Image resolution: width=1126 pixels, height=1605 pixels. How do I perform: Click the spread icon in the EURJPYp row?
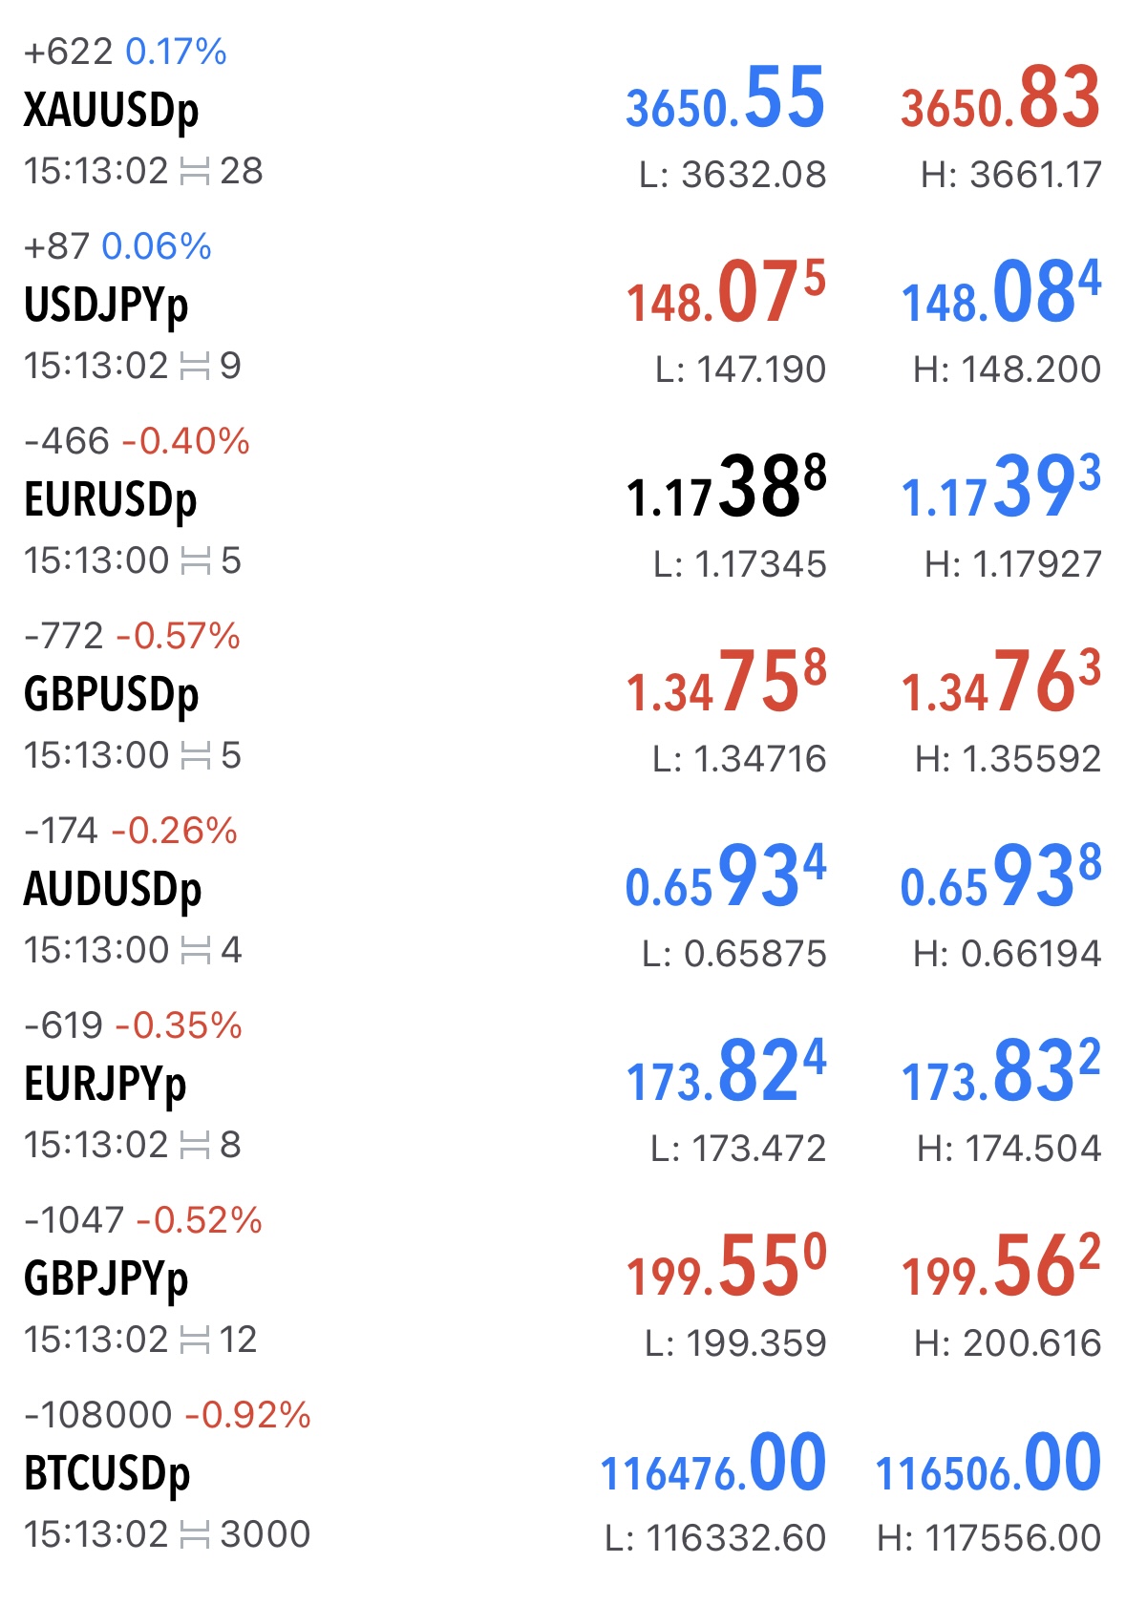(x=194, y=1146)
